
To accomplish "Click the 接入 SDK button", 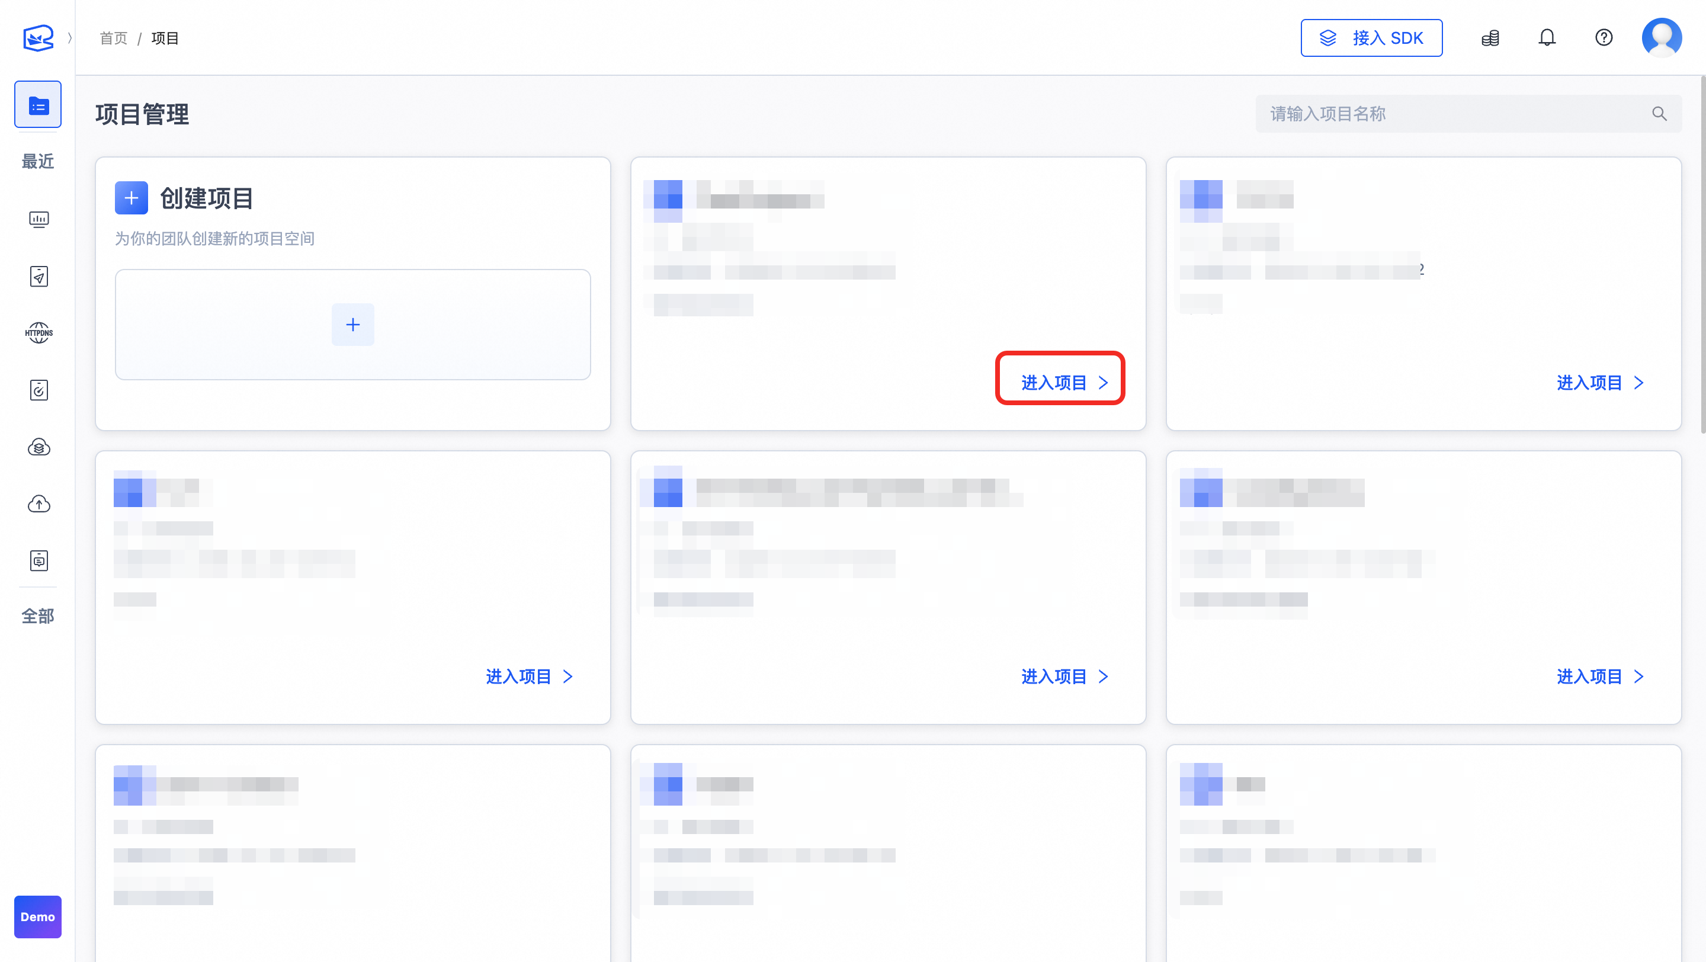I will tap(1371, 38).
